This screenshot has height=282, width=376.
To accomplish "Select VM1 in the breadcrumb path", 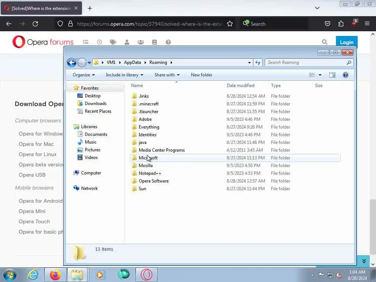I will (111, 62).
